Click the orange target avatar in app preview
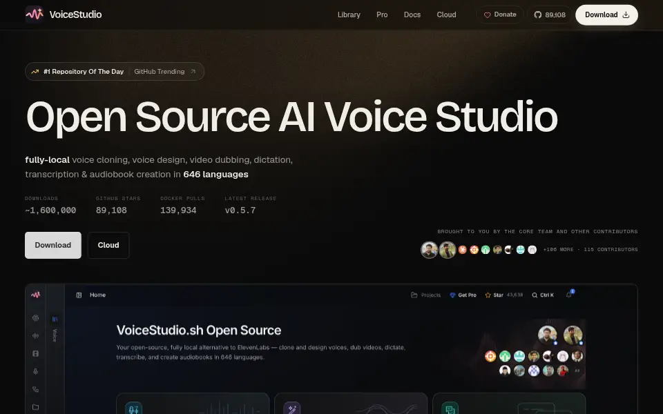This screenshot has width=663, height=414. pyautogui.click(x=490, y=356)
